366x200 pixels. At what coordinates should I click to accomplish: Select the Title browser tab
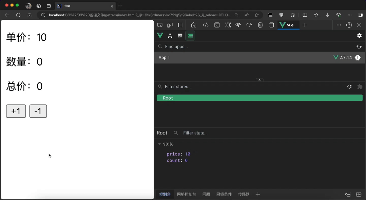85,6
